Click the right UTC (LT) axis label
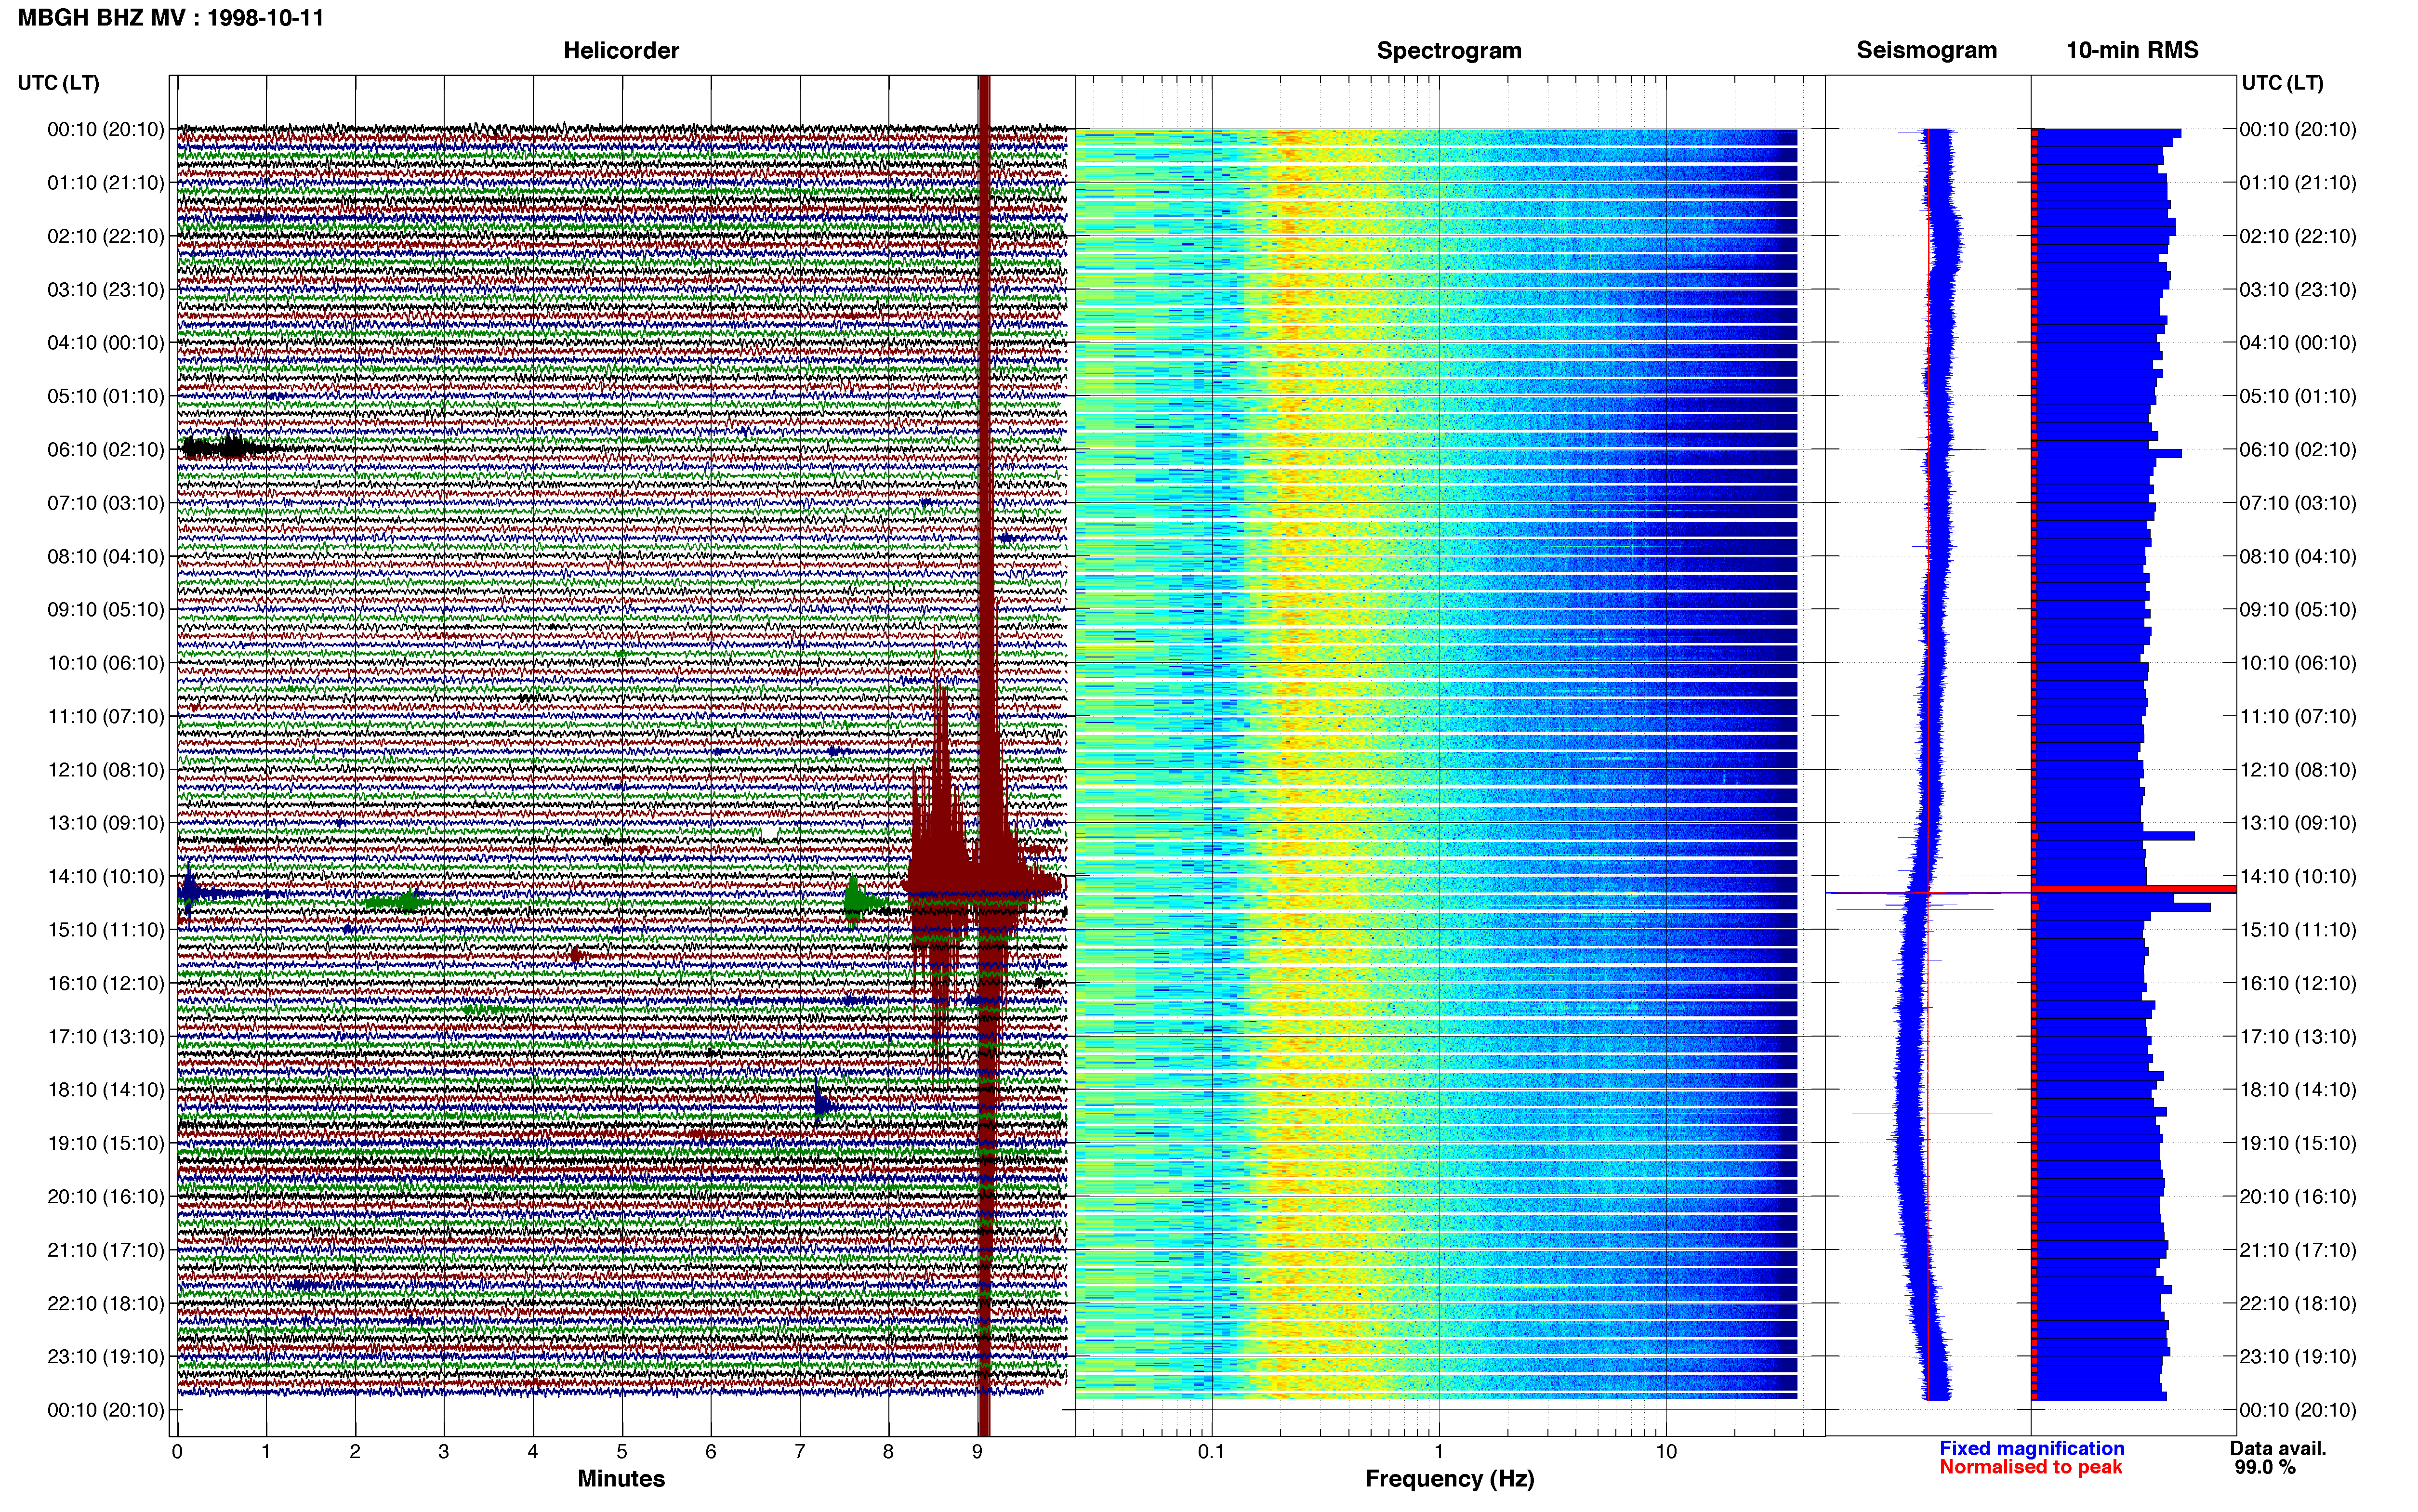This screenshot has width=2418, height=1512. pos(2282,83)
